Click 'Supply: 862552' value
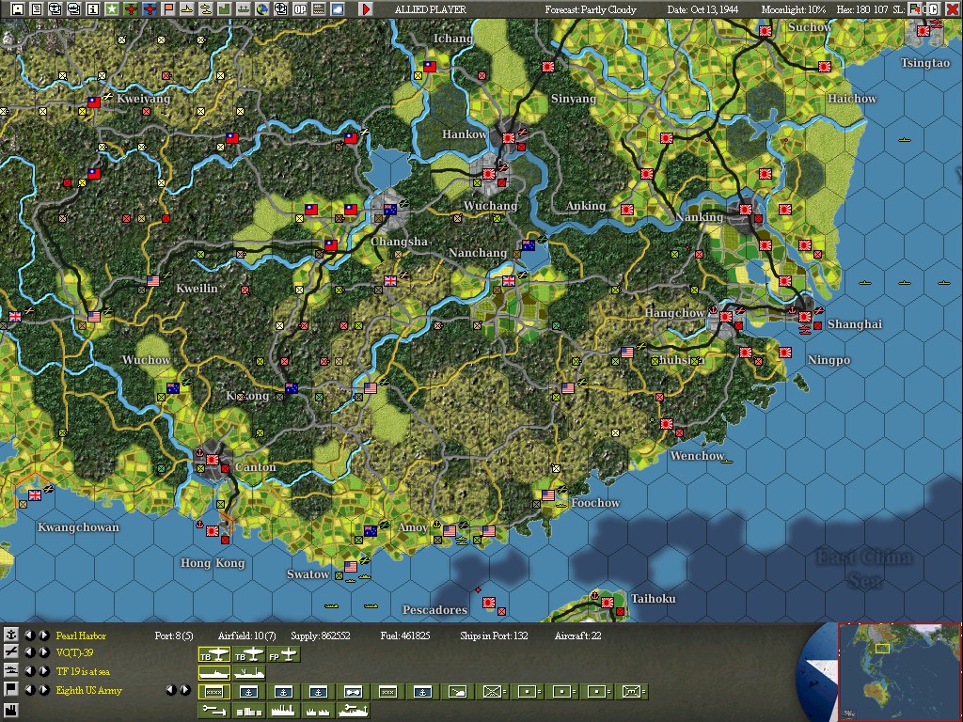 (321, 636)
